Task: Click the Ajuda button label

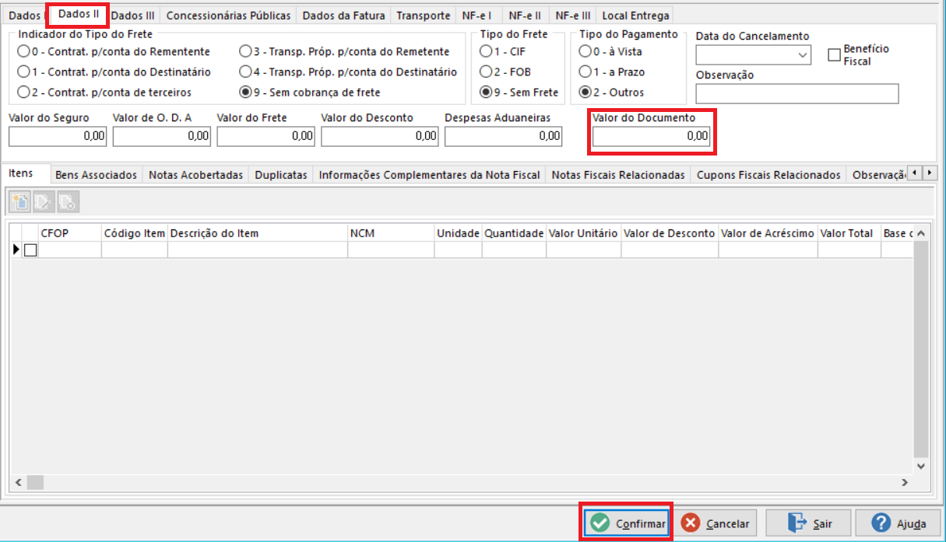Action: tap(911, 524)
